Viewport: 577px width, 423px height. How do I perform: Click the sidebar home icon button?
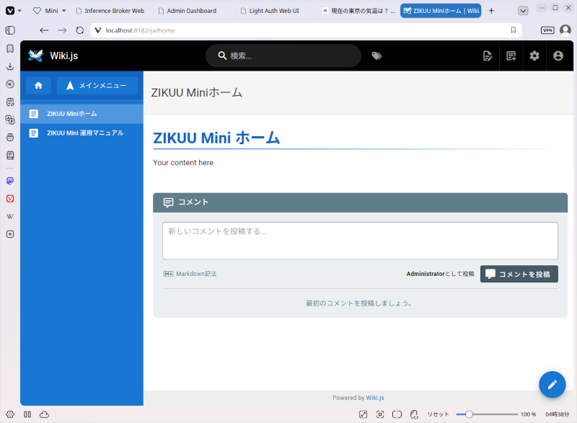tap(38, 86)
